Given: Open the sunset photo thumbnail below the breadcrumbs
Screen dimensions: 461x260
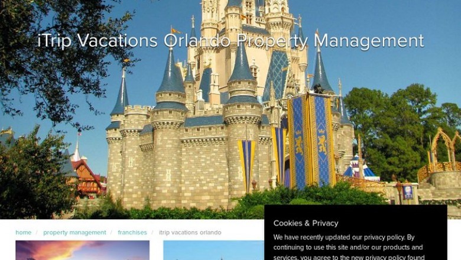Looking at the screenshot, I should click(x=82, y=251).
